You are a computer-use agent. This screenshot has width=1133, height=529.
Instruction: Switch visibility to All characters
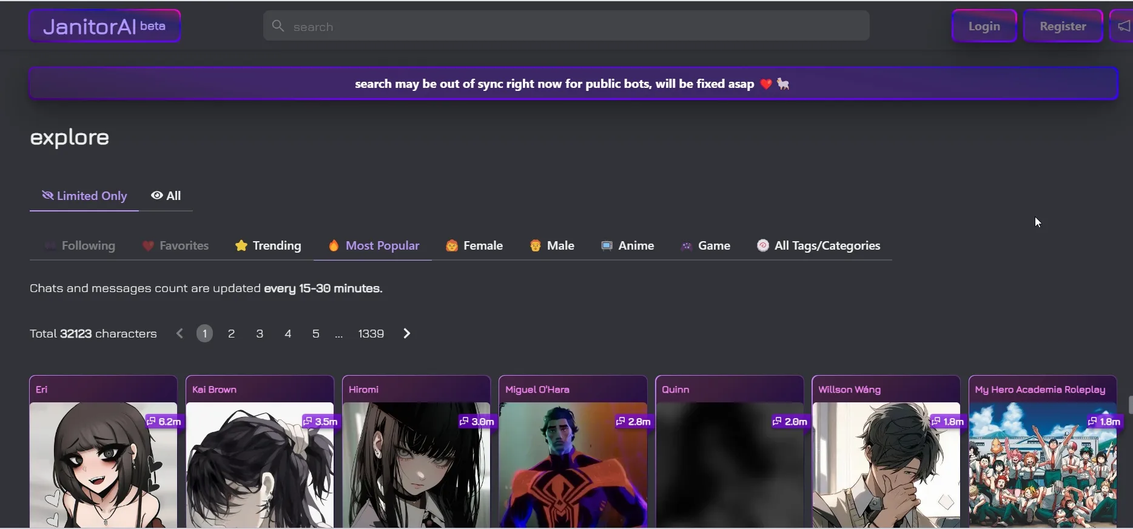click(166, 196)
